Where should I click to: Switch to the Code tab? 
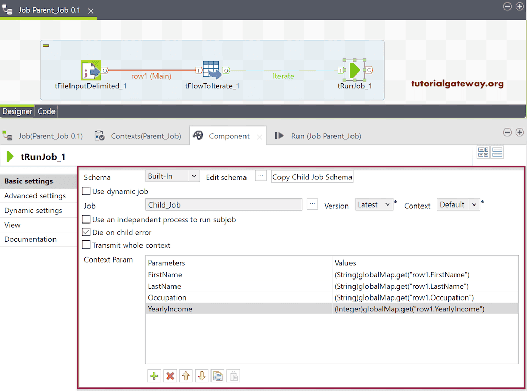pos(46,111)
